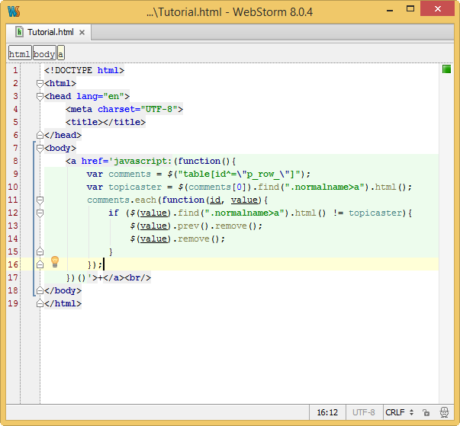
Task: Collapse the body tag fold on line 7
Action: [x=40, y=149]
